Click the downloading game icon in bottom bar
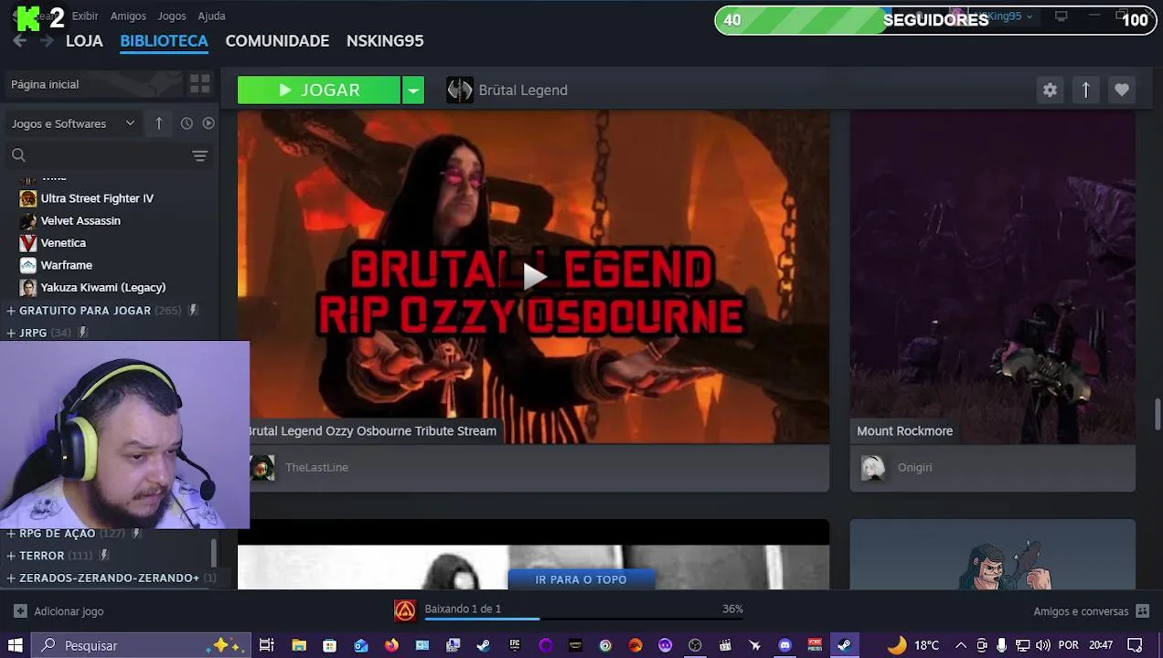 point(405,610)
